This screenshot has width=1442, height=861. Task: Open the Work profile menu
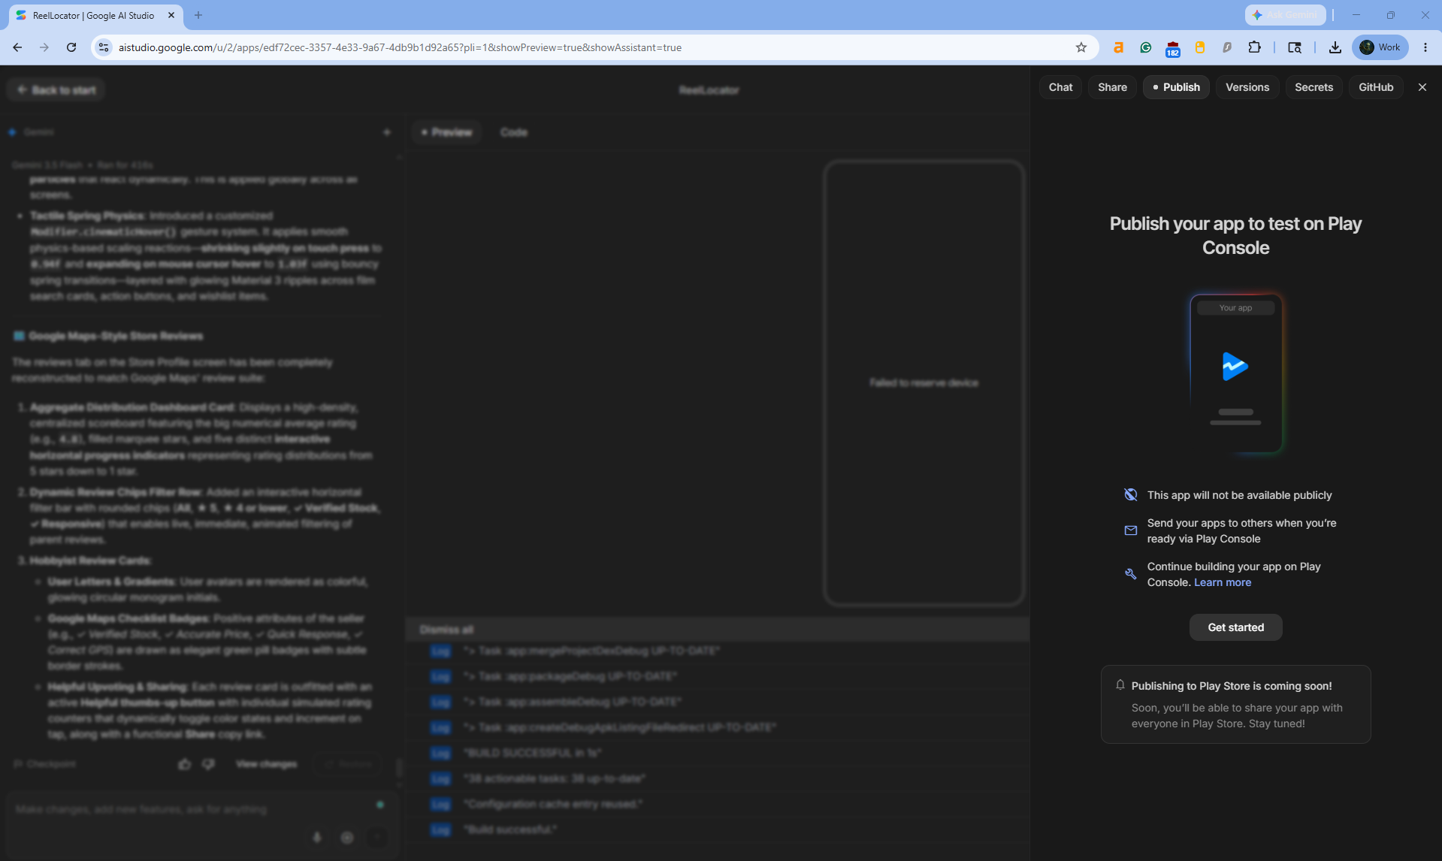pos(1380,47)
